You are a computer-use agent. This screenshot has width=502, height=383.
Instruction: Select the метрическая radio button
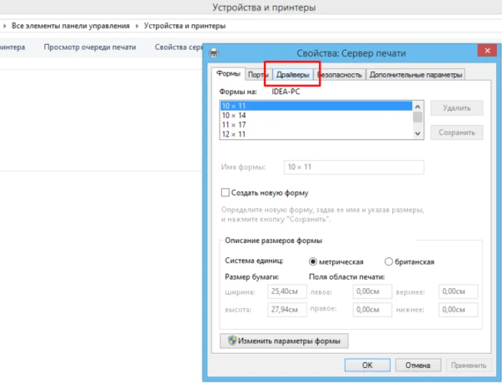(x=313, y=262)
